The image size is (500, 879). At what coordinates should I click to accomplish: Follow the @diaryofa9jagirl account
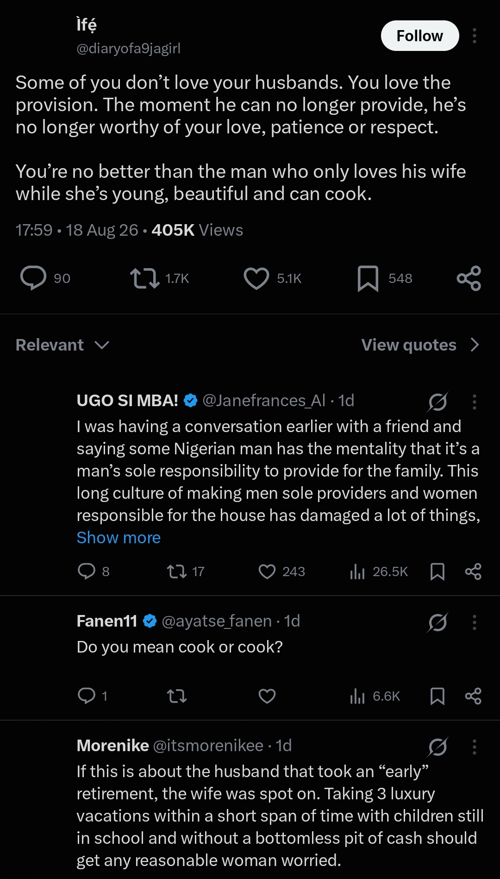click(x=420, y=36)
